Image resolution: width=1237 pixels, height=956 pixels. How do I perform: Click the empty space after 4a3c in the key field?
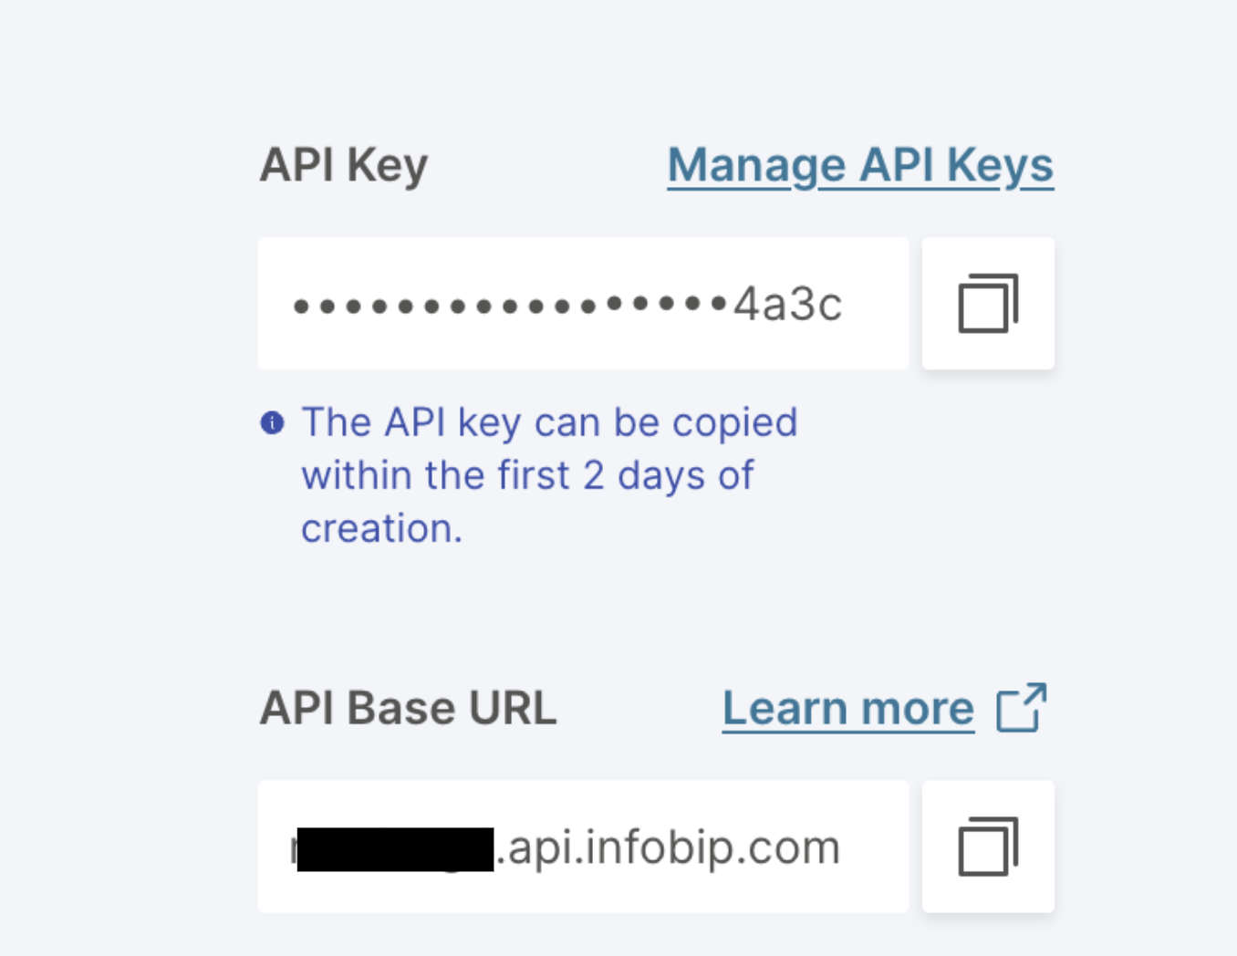point(874,304)
